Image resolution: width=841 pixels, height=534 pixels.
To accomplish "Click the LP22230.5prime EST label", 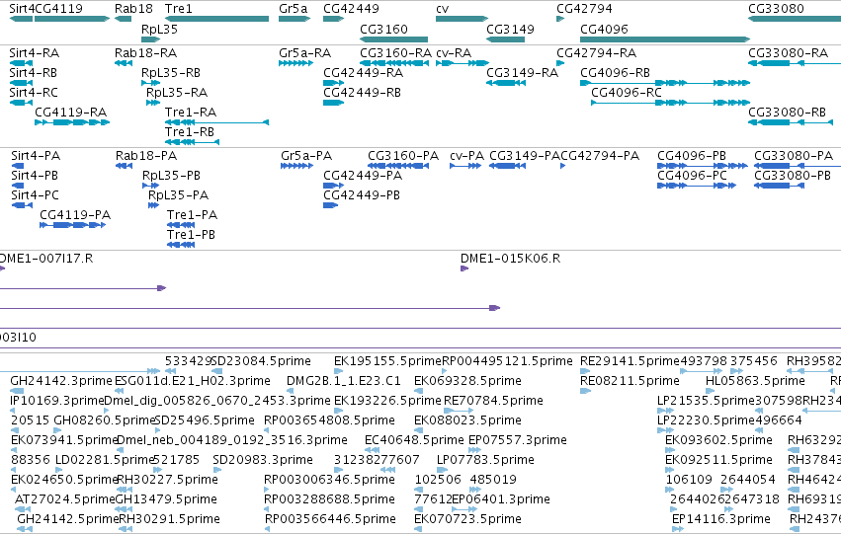I will (706, 420).
